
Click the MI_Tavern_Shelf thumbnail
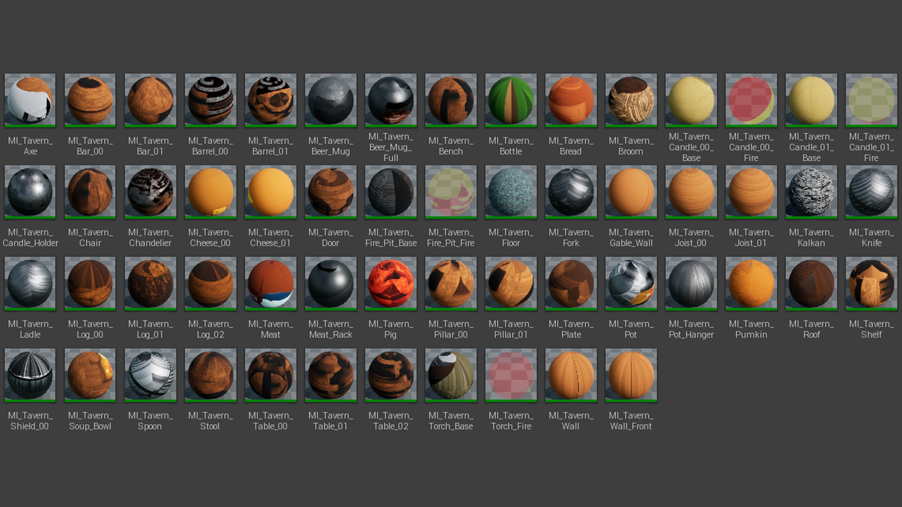[x=872, y=283]
